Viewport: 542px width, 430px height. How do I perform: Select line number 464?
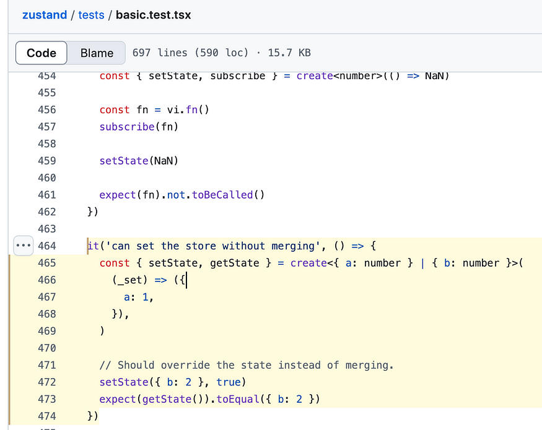tap(46, 246)
